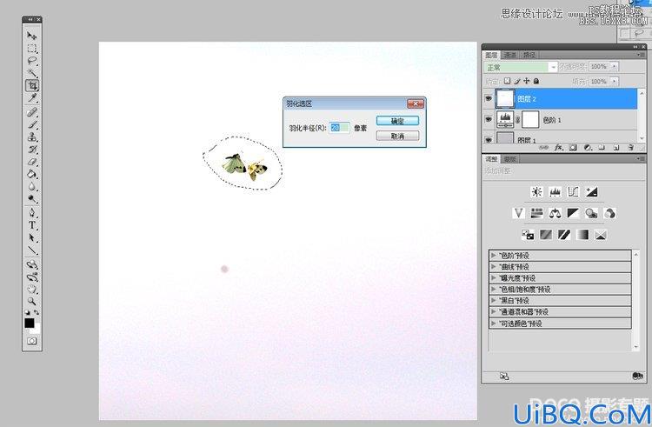Select the Dodge tool
This screenshot has width=652, height=427.
[x=32, y=199]
